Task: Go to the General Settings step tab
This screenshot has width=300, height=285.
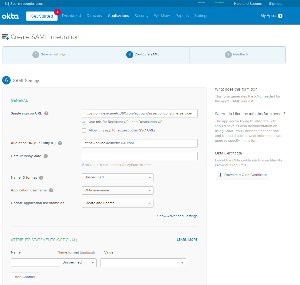Action: coord(49,55)
